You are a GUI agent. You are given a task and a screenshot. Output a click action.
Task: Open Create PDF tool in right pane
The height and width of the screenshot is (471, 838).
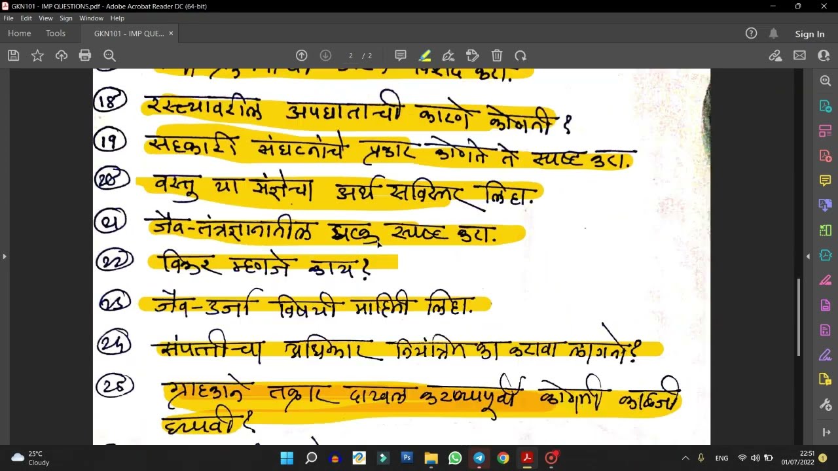[x=825, y=156]
